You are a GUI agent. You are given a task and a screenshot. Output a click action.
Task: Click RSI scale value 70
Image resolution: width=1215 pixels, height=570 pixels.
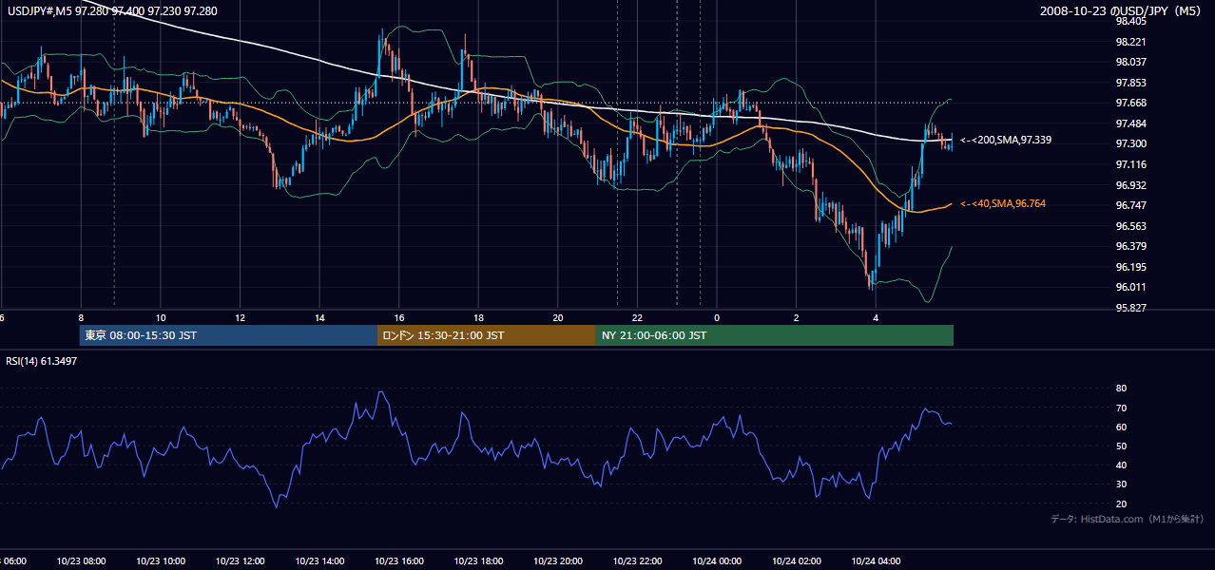[1121, 408]
